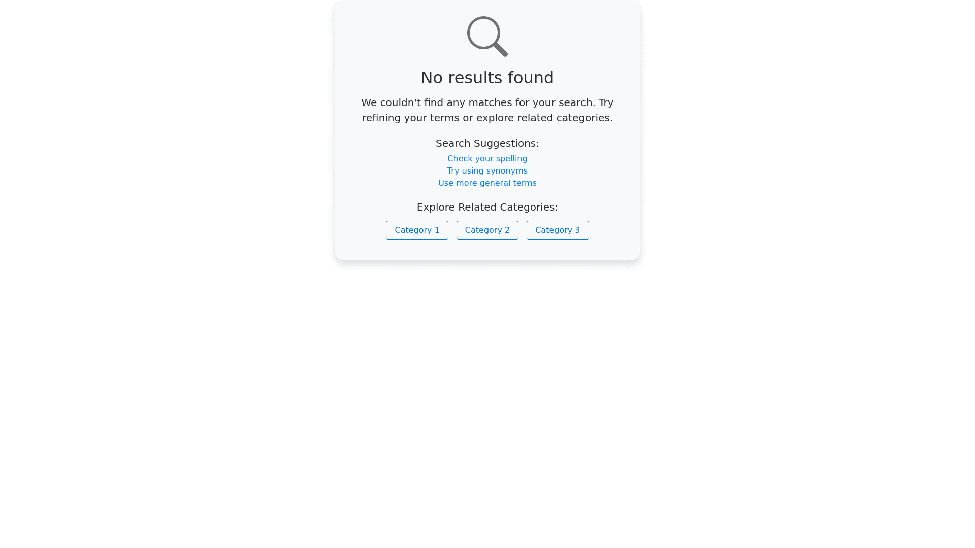This screenshot has height=548, width=975.
Task: Click the magnifying glass search icon
Action: 487,37
